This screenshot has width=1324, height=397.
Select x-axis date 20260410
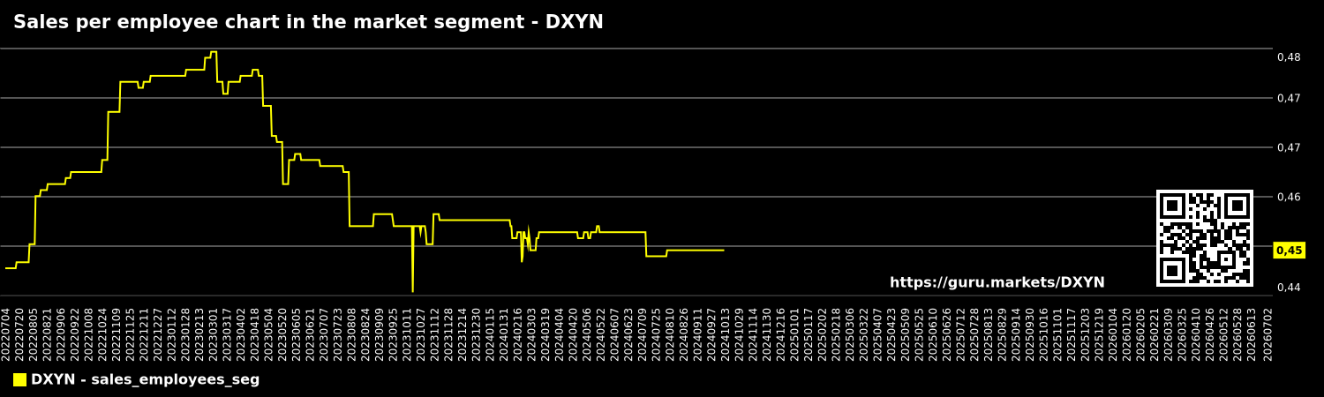coord(1198,333)
